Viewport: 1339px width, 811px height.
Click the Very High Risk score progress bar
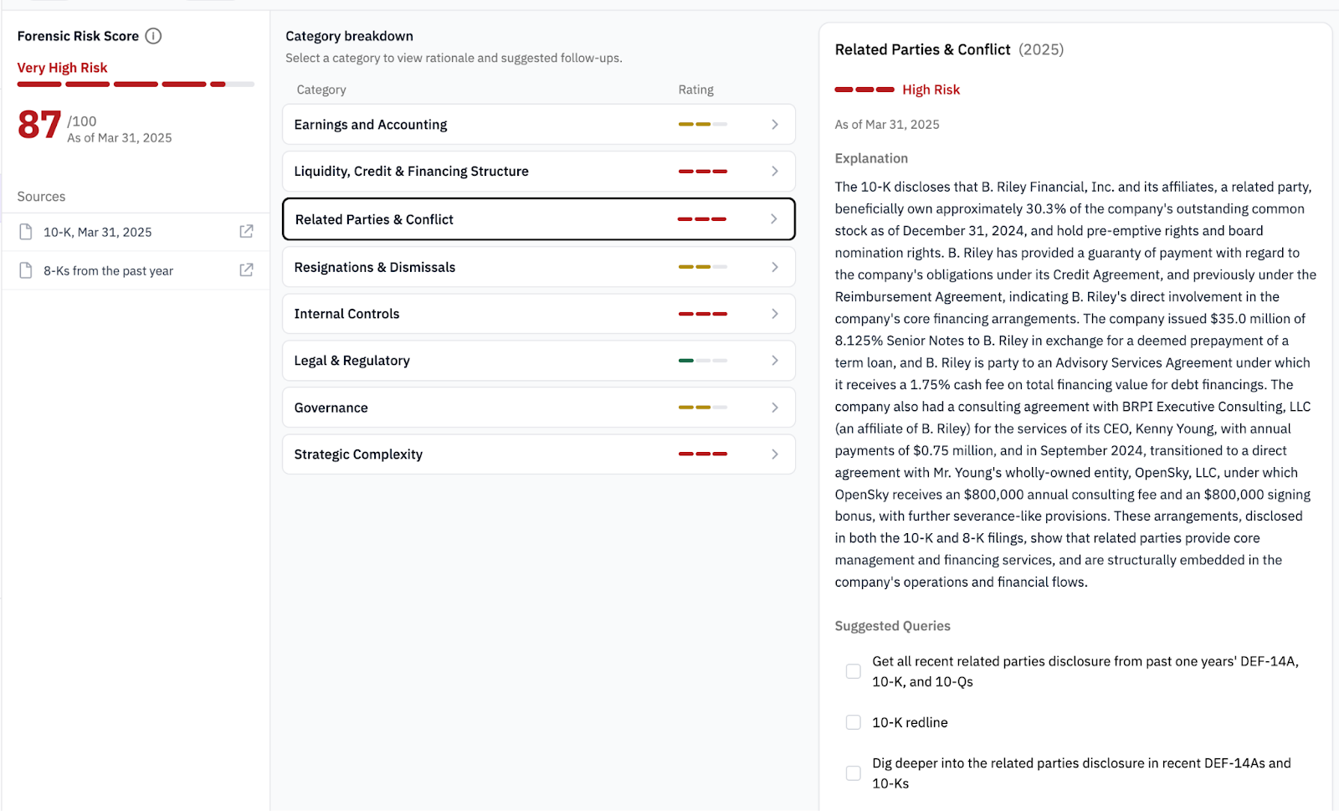135,84
